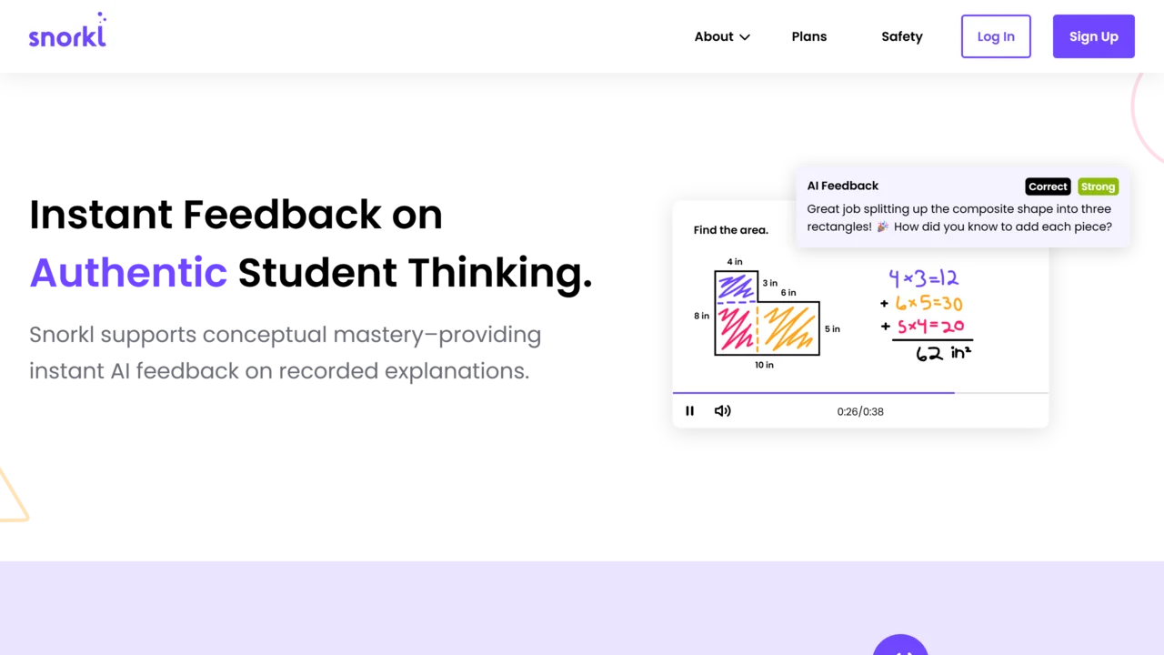Image resolution: width=1164 pixels, height=655 pixels.
Task: Seek on the video progress bar
Action: (x=860, y=393)
